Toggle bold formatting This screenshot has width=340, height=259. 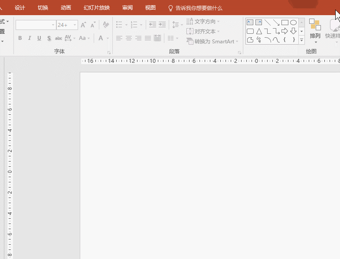click(20, 38)
